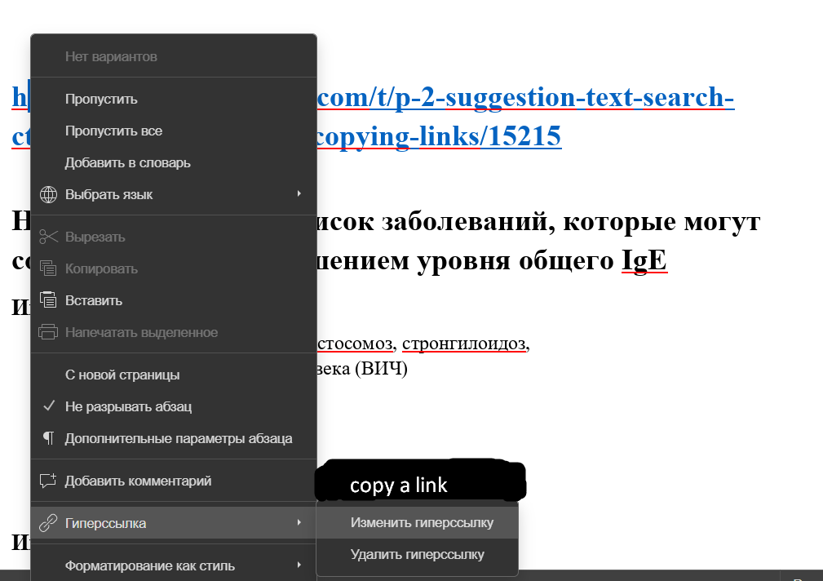Click the copy icon next to Копировать
823x581 pixels.
point(48,268)
